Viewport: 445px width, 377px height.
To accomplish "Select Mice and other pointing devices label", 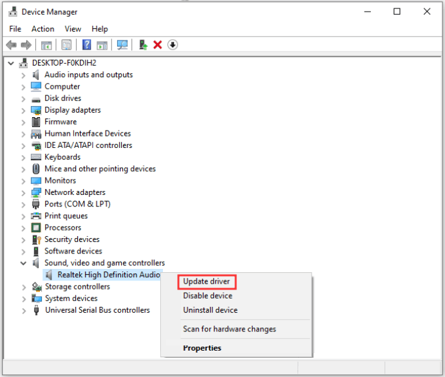I will point(100,169).
